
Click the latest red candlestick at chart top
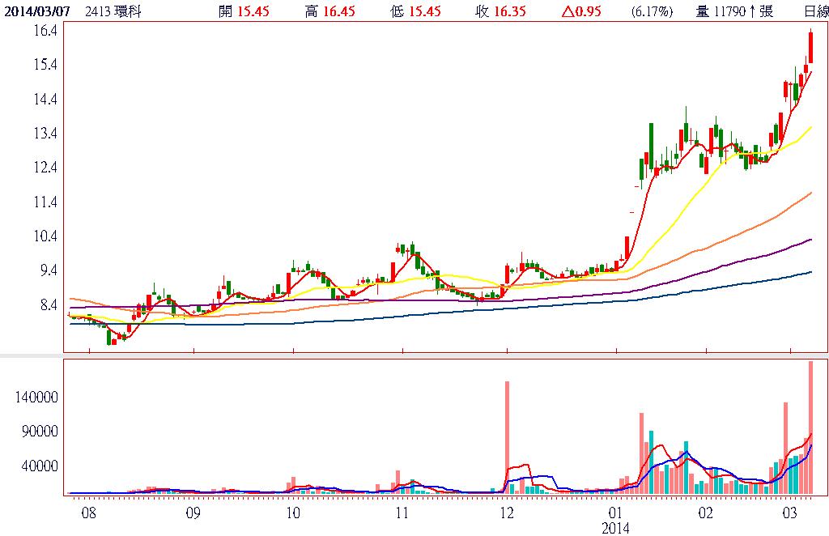[810, 47]
